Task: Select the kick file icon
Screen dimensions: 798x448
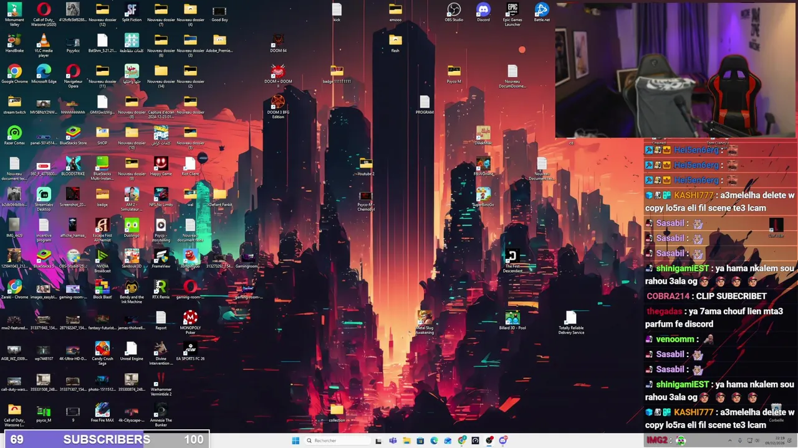Action: click(337, 12)
